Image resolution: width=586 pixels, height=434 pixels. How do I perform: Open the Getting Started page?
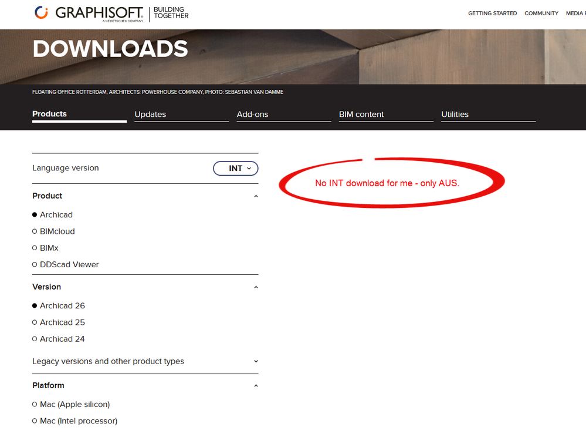point(492,14)
